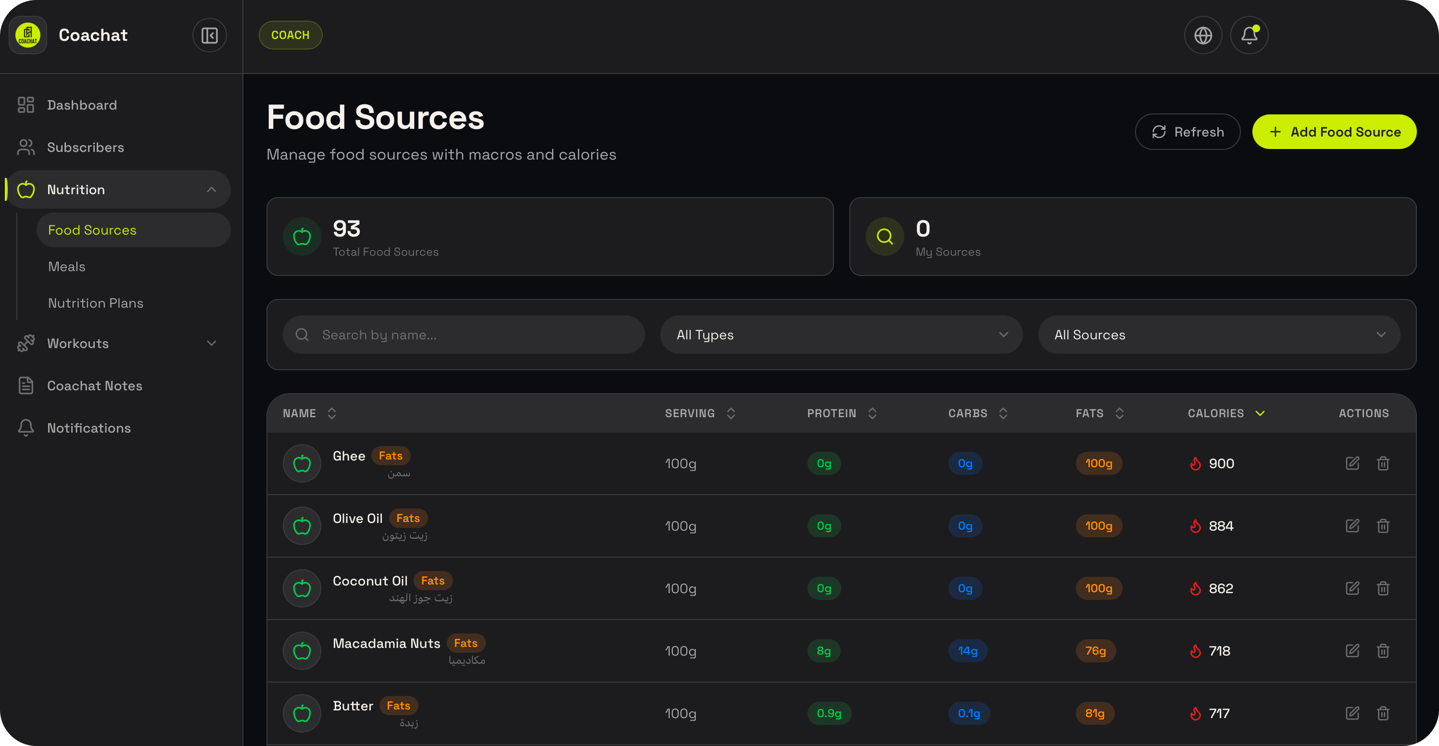The width and height of the screenshot is (1439, 746).
Task: Click the green apple icon next to Coconut Oil
Action: tap(302, 588)
